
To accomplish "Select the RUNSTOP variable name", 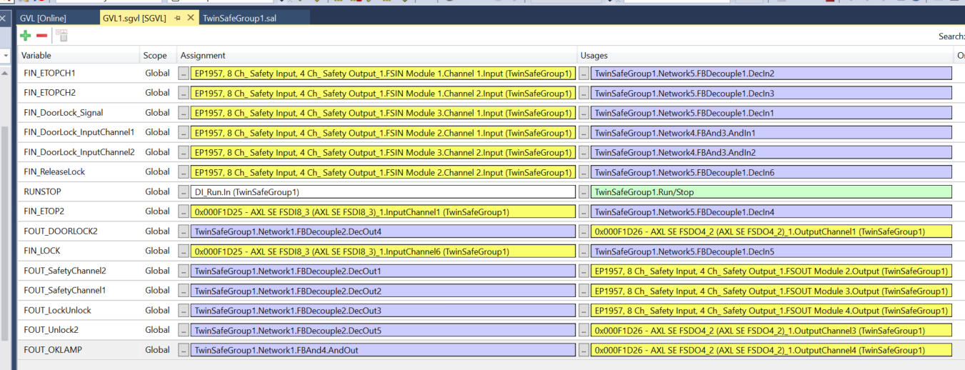I will 42,191.
